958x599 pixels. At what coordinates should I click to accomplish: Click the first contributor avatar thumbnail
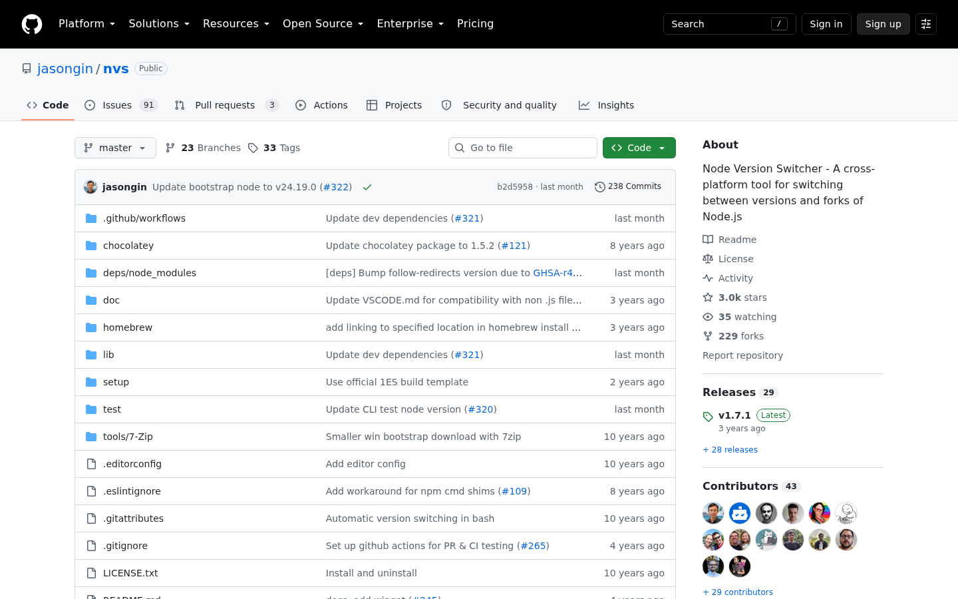[713, 513]
